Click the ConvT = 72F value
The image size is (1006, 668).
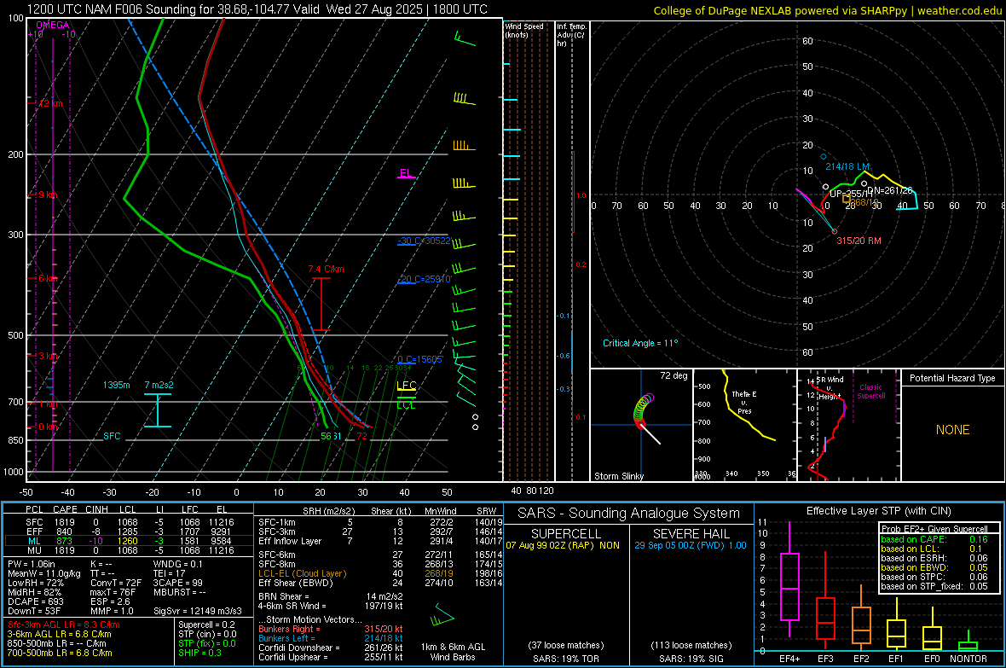pos(115,583)
